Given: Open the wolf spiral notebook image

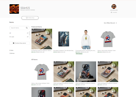Looking at the screenshot, I should click(64, 39).
